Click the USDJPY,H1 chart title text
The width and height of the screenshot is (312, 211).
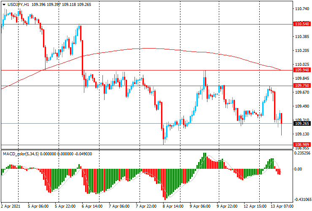pos(18,4)
